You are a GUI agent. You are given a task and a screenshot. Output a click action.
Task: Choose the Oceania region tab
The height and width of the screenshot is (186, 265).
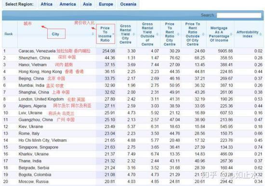click(x=128, y=4)
